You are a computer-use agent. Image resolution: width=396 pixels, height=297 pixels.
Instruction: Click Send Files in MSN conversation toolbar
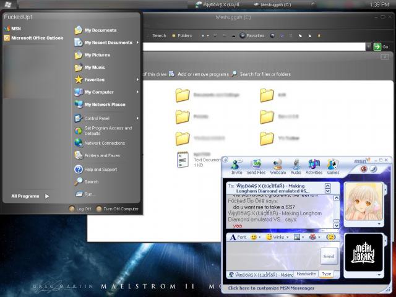[x=256, y=167]
